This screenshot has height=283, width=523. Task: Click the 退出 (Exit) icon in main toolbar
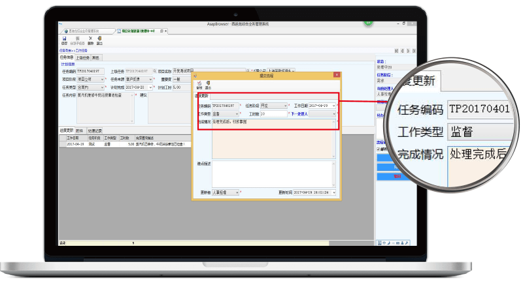pos(99,40)
